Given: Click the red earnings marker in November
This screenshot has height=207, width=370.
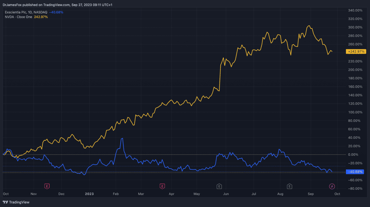Looking at the screenshot, I should click(47, 186).
